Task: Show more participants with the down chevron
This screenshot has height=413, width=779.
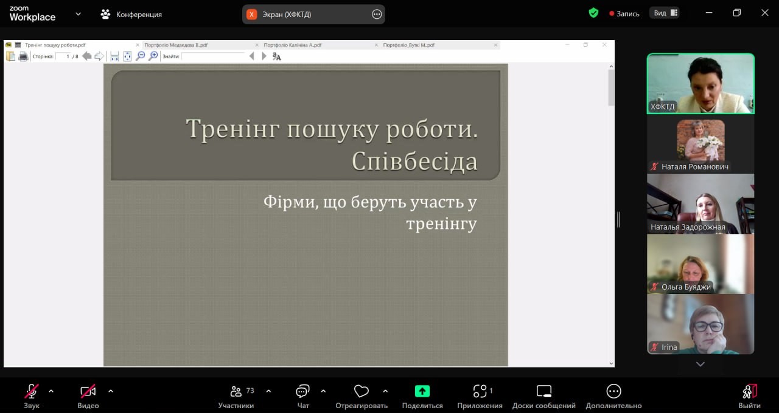Action: 700,364
